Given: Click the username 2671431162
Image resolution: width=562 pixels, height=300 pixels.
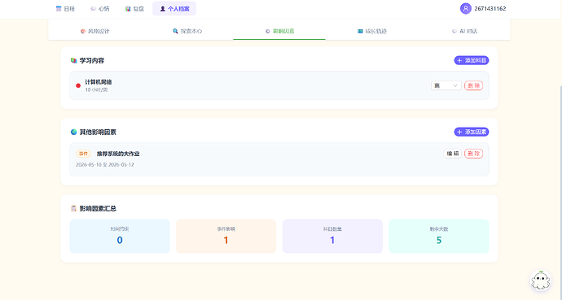Looking at the screenshot, I should pos(490,9).
